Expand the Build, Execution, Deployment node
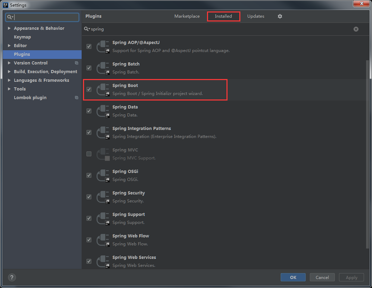 [9, 72]
